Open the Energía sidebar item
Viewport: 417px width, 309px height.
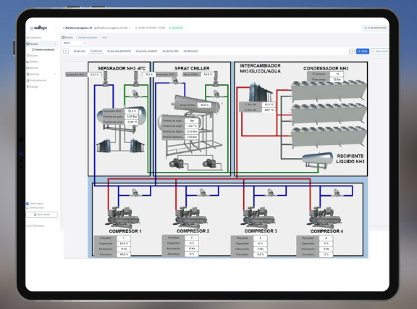[x=32, y=86]
